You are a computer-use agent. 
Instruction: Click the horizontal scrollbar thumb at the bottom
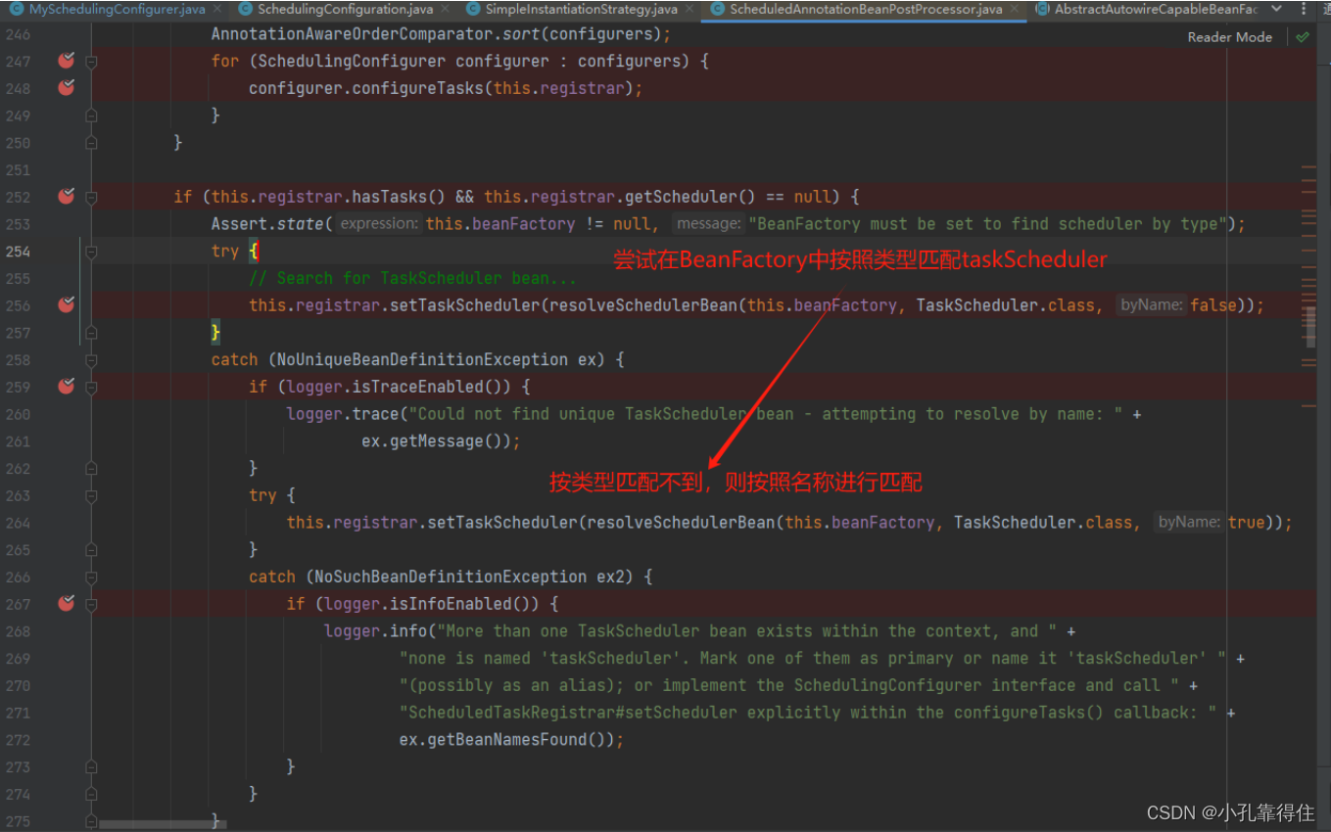(163, 824)
